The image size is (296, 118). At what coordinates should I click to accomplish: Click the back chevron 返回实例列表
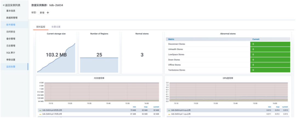point(4,5)
